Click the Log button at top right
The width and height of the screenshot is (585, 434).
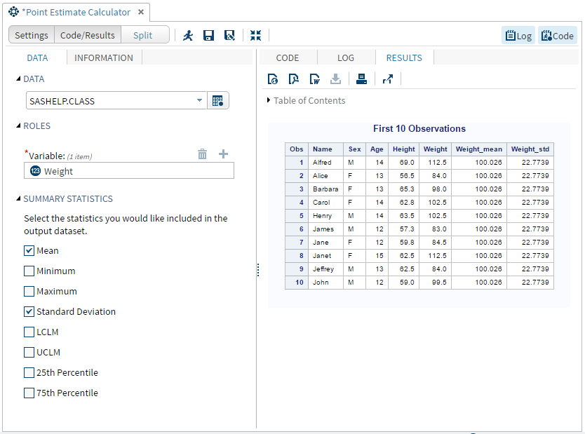click(518, 36)
